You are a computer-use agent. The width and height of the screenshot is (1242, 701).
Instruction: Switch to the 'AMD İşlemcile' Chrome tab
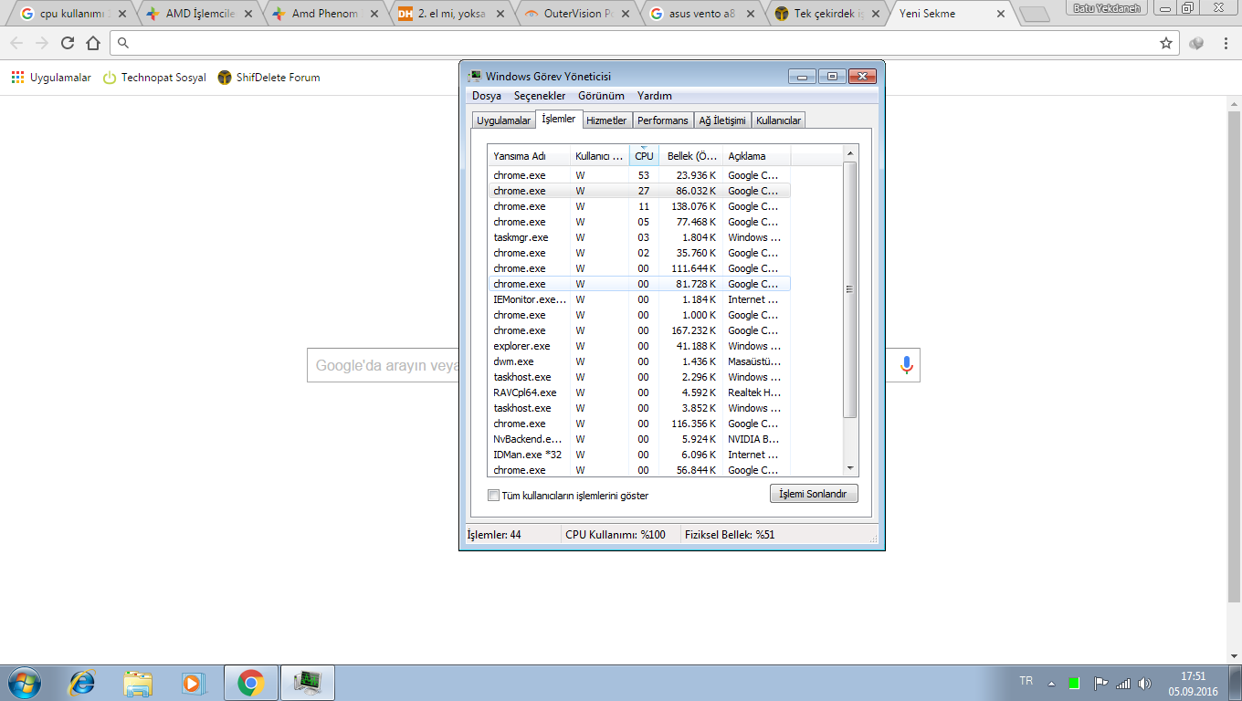coord(198,15)
